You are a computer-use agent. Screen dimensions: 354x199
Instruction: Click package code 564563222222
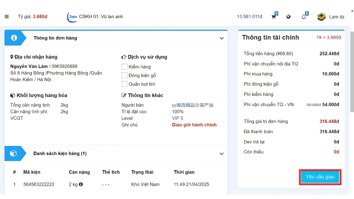tap(39, 184)
